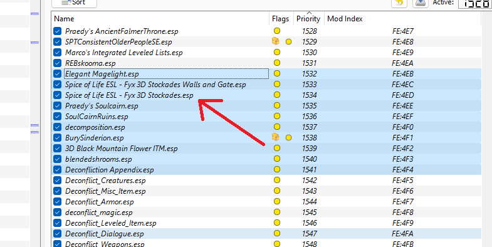Click light flag on priority 1534 row

277,95
